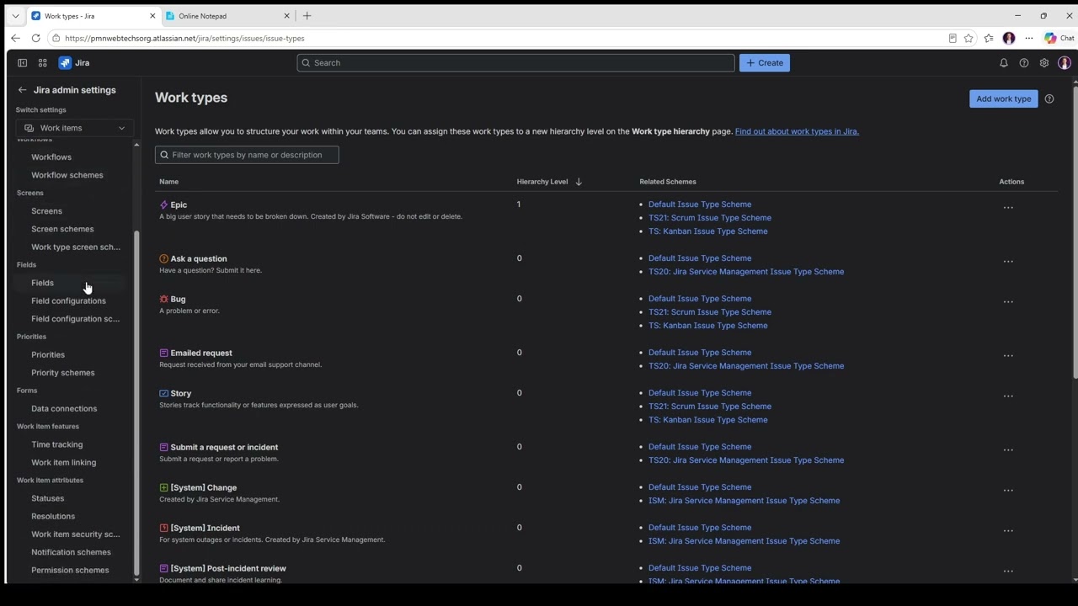Open the browser tab list chevron
Image resolution: width=1078 pixels, height=606 pixels.
pos(15,16)
